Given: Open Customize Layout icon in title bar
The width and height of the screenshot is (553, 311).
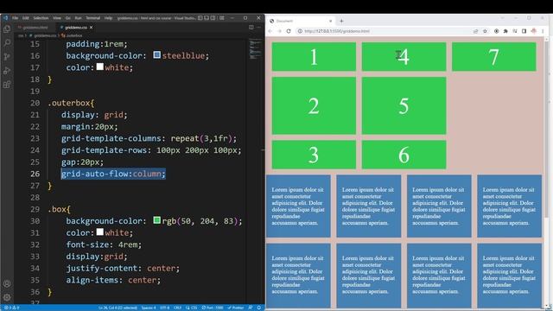Looking at the screenshot, I should (x=222, y=17).
